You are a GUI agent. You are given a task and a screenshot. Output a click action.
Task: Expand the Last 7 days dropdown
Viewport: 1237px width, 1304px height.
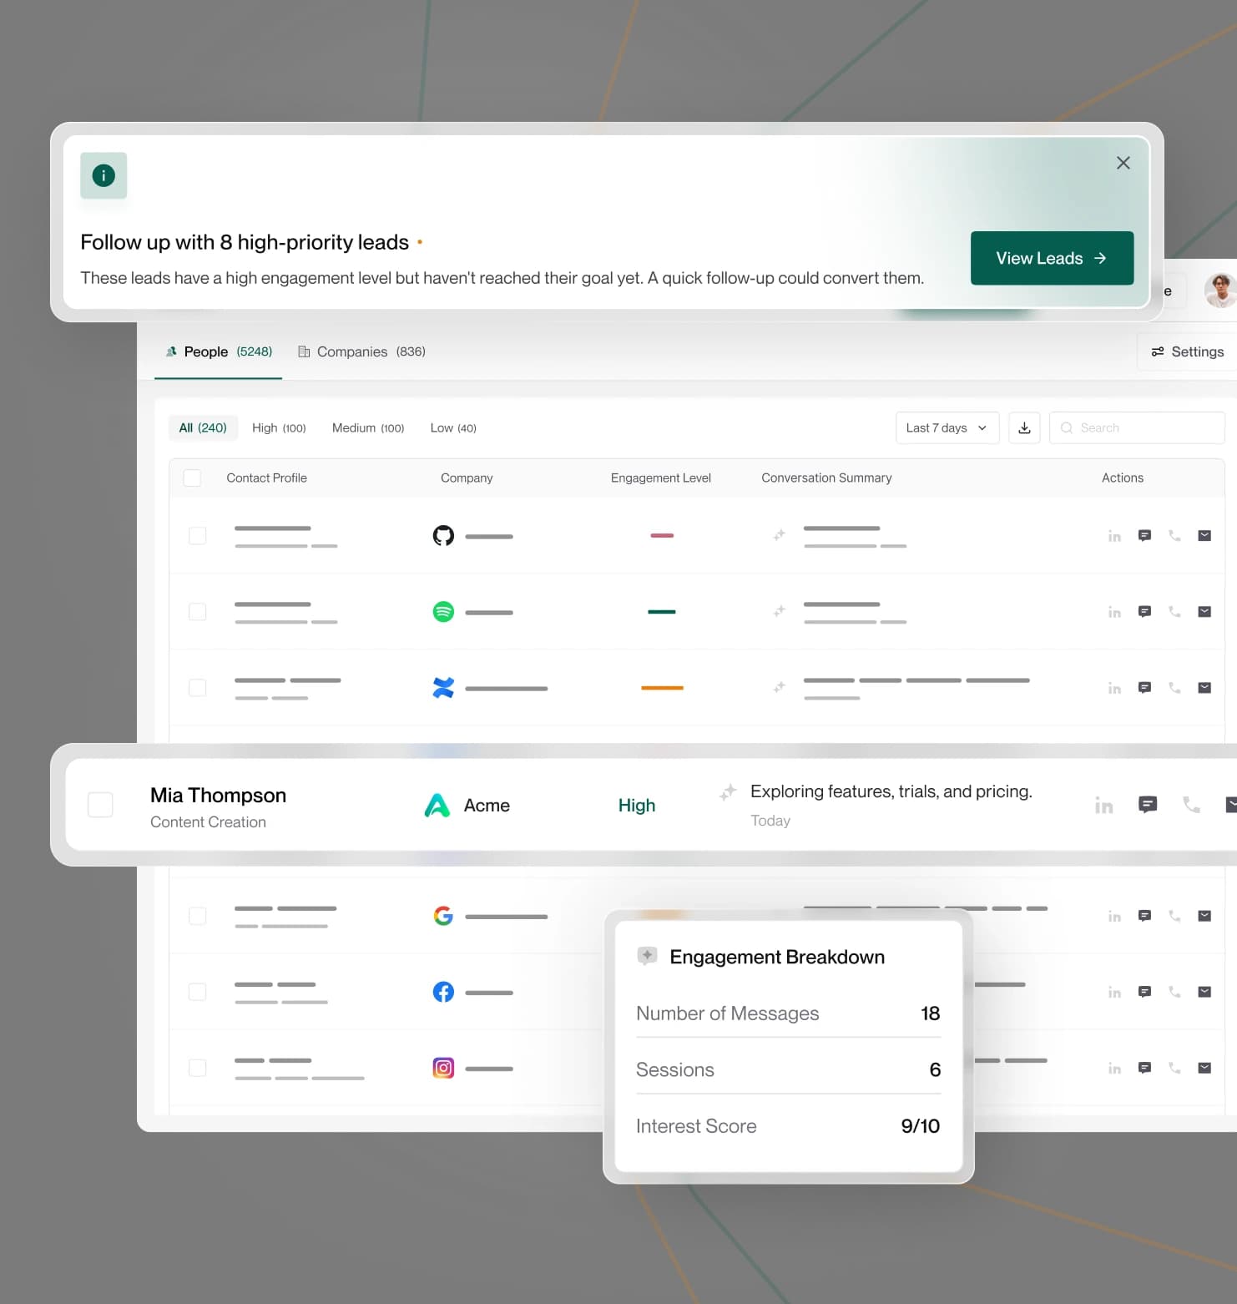point(947,427)
